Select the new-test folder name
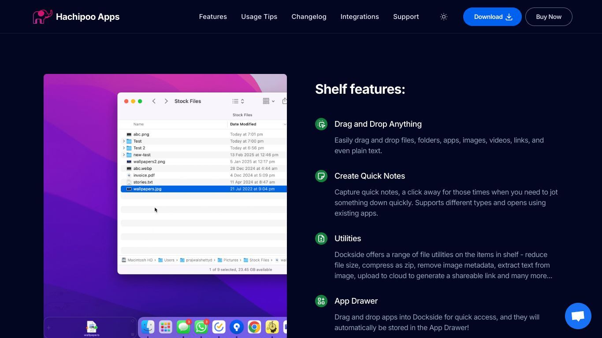 coord(142,155)
